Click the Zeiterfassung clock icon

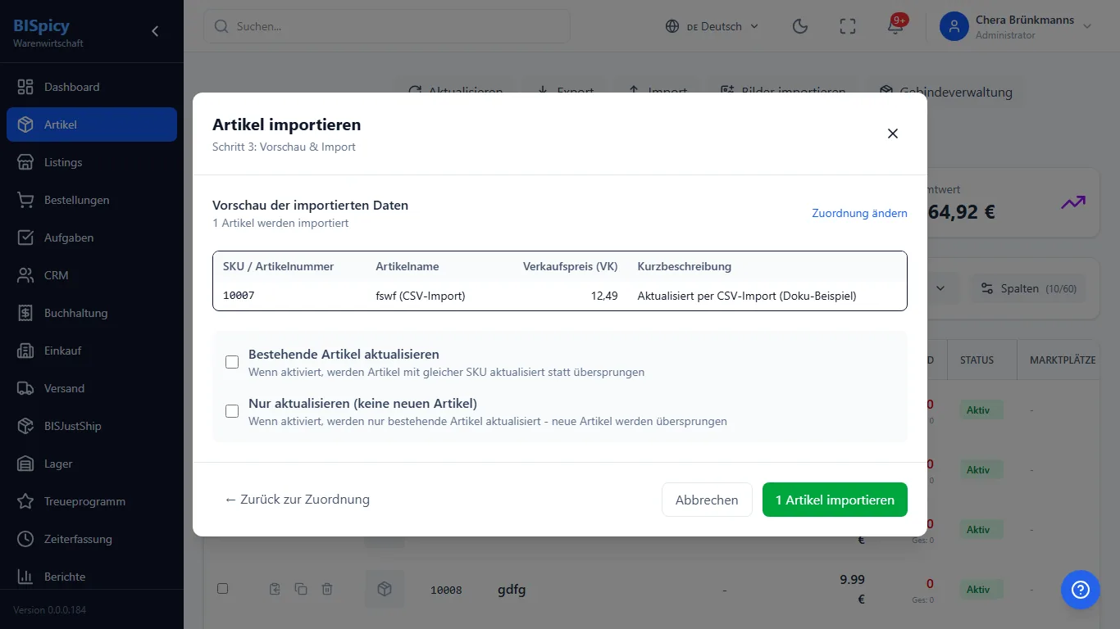(25, 539)
